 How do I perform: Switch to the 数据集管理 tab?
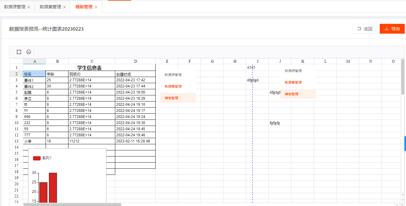coord(50,7)
